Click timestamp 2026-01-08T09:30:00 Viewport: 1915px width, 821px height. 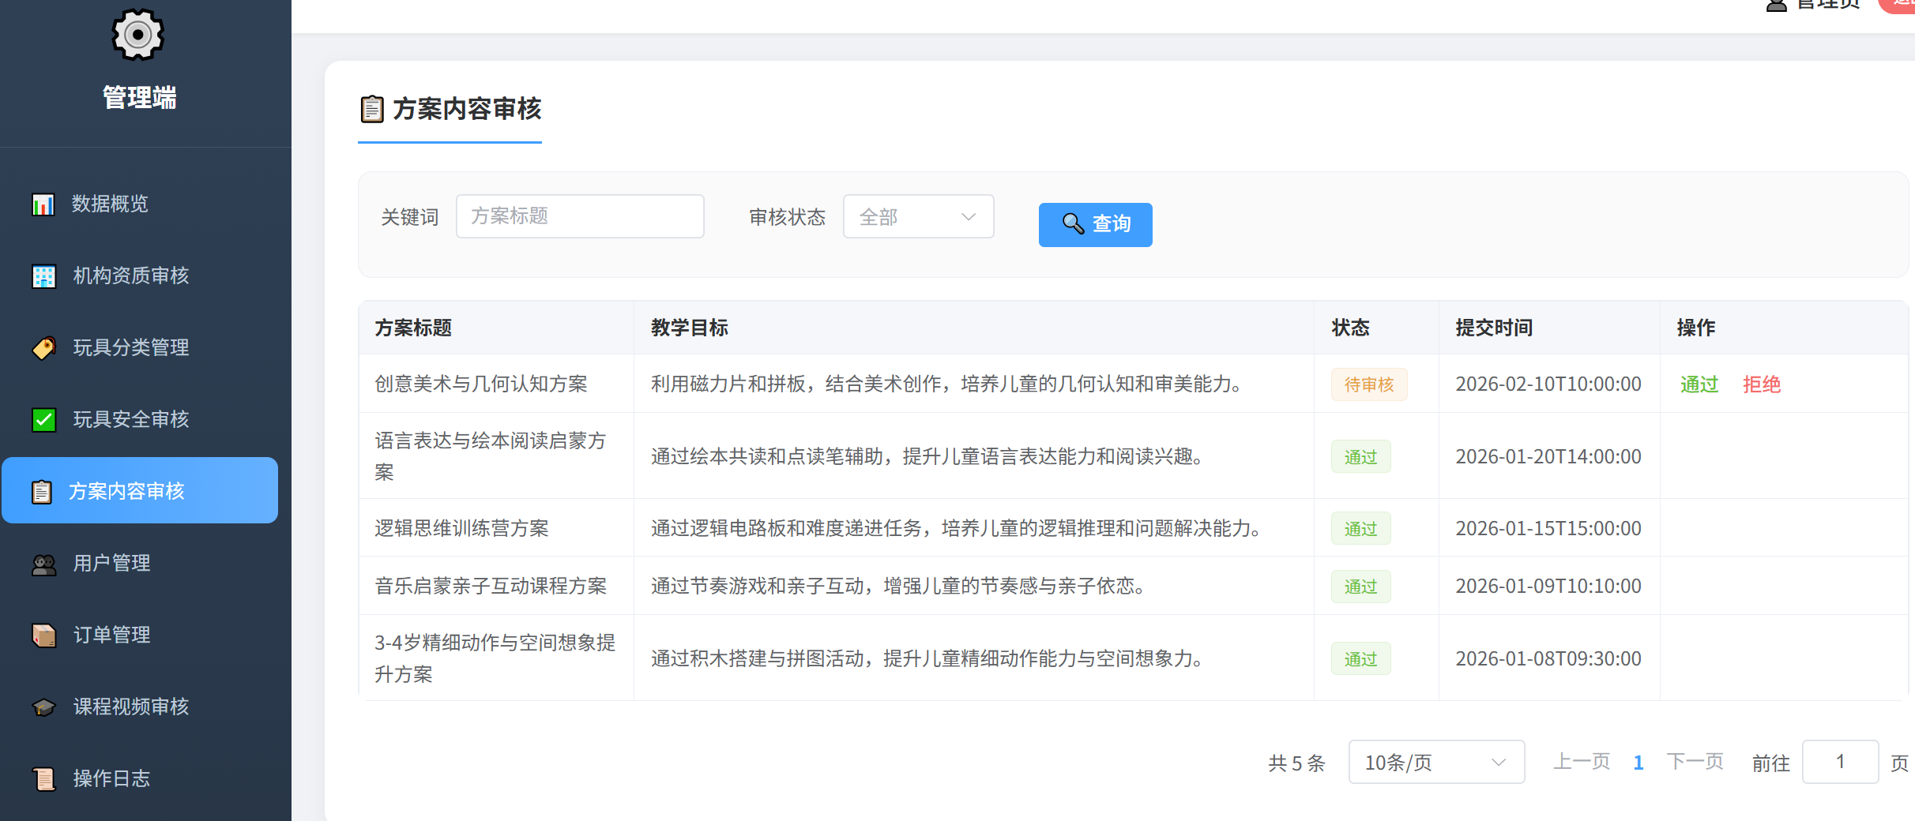(x=1548, y=658)
